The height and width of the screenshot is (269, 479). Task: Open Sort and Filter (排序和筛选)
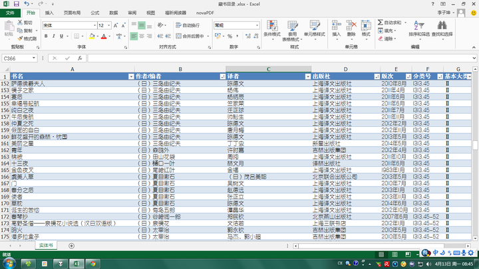[419, 29]
